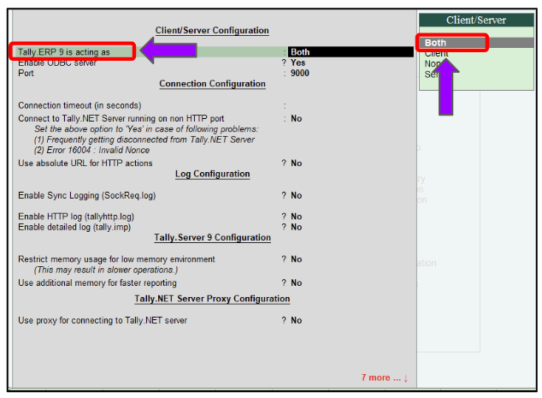Select 'Both' in the Client/Server list
This screenshot has width=542, height=398.
coord(476,43)
